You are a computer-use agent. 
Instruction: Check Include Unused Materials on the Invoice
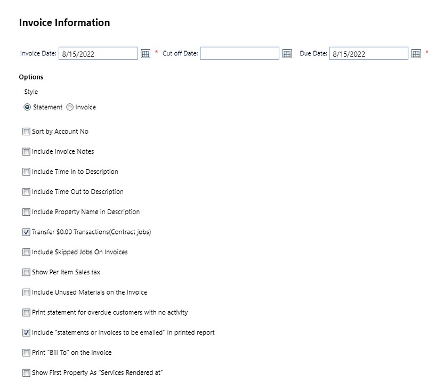pyautogui.click(x=26, y=292)
